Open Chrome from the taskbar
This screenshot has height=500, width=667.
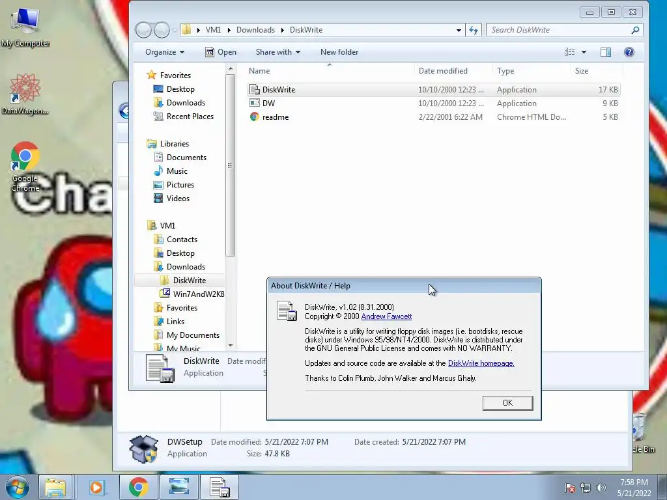(x=138, y=487)
